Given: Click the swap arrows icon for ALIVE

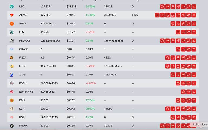Looking at the screenshot, I should 188,15.
